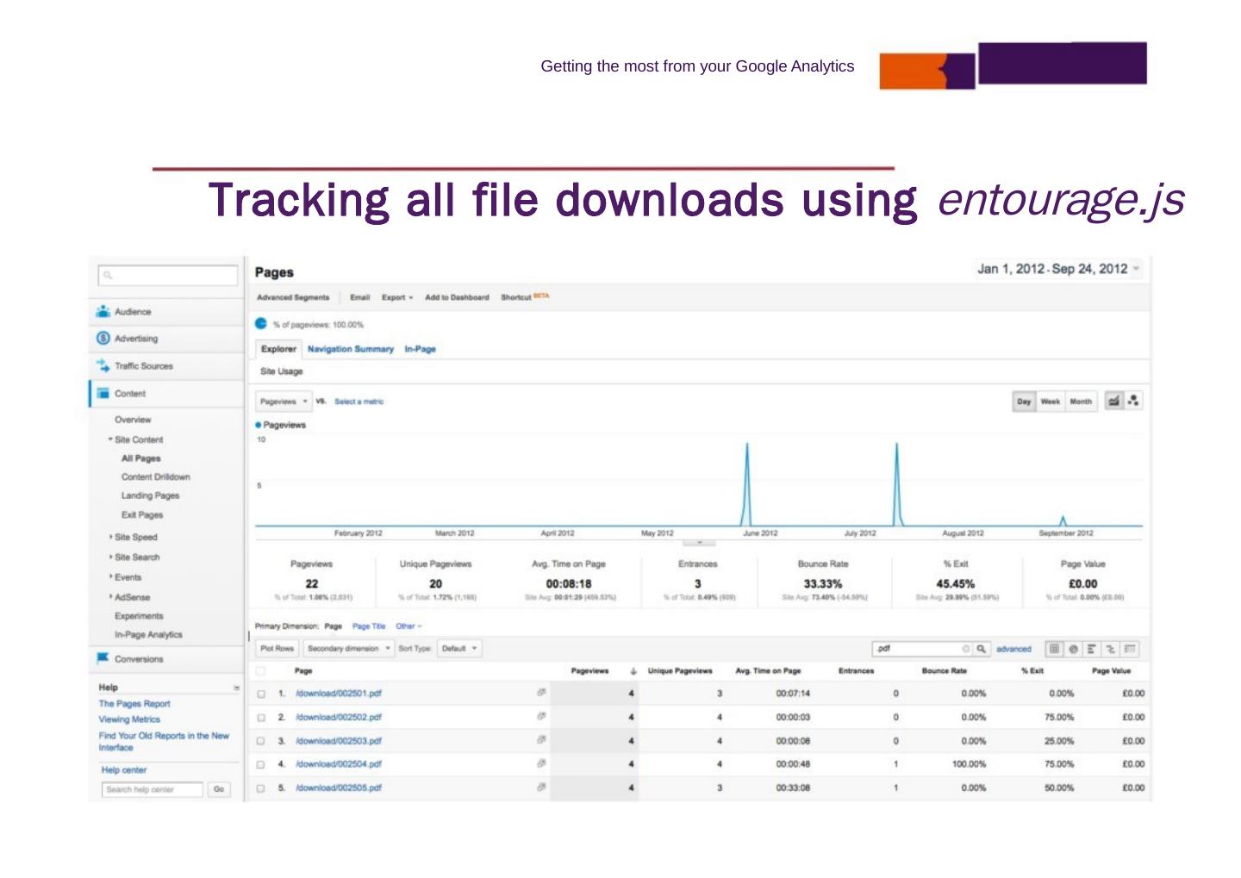Select the checkbox beside /download/002505.pdf
Viewport: 1241px width, 878px height.
(x=261, y=788)
